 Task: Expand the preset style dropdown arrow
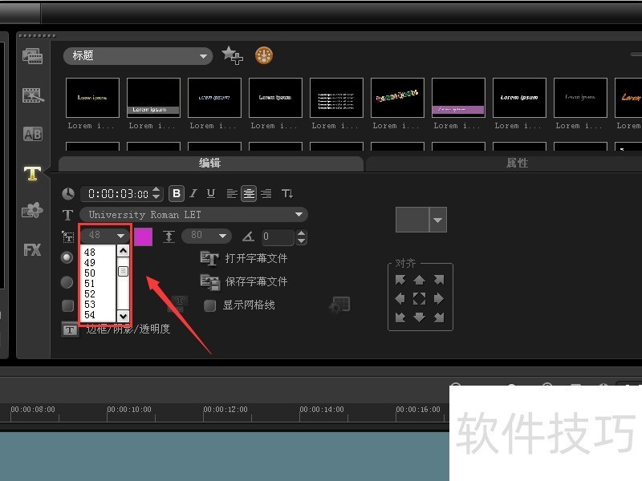(437, 220)
